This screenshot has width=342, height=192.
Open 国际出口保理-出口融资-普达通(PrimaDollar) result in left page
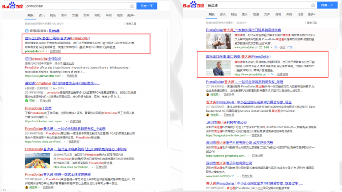[57, 38]
